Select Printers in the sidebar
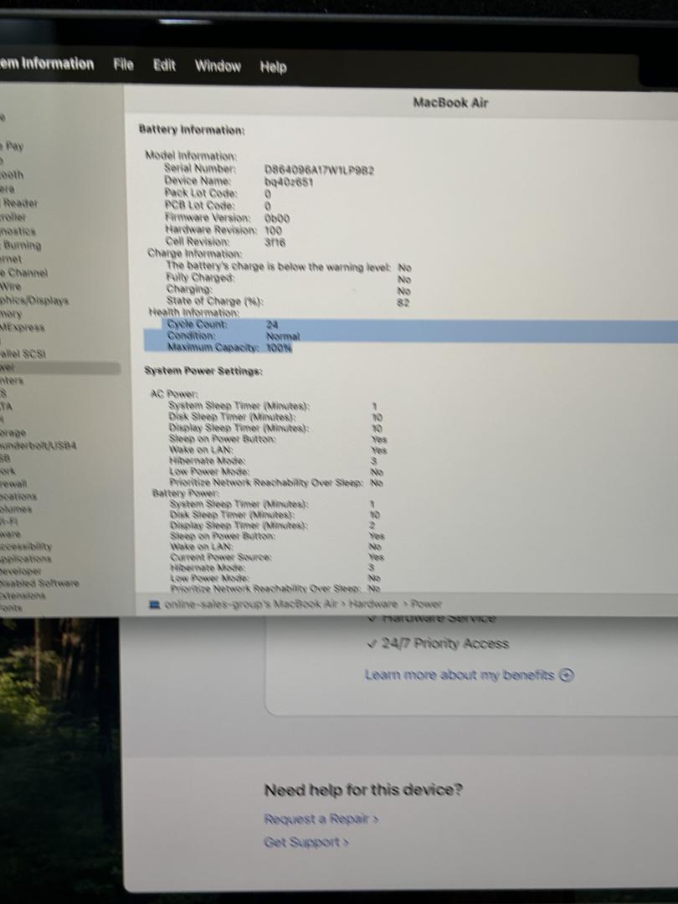Viewport: 678px width, 904px height. click(x=12, y=381)
